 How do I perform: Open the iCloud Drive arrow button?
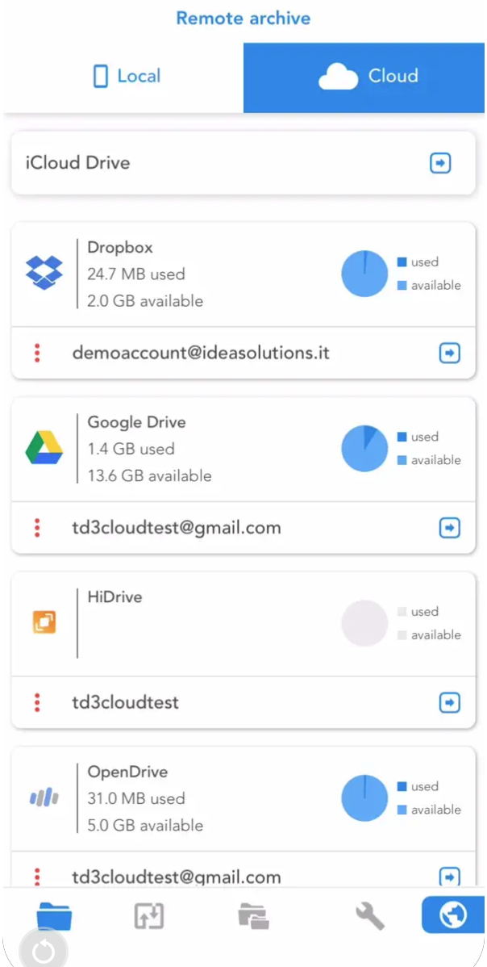click(440, 163)
